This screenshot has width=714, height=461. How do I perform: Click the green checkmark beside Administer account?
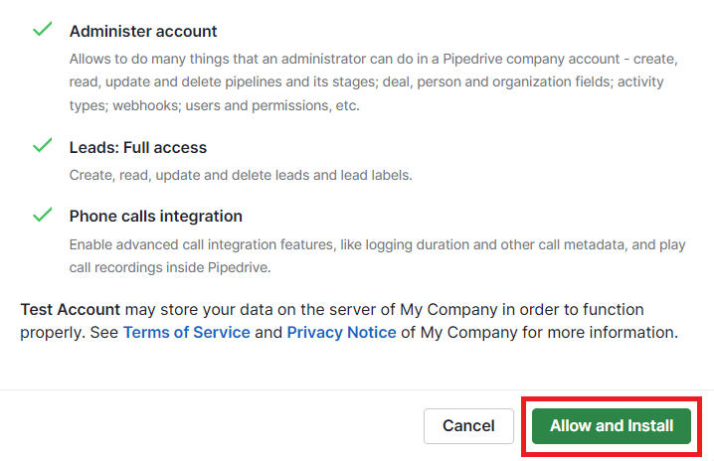[42, 30]
